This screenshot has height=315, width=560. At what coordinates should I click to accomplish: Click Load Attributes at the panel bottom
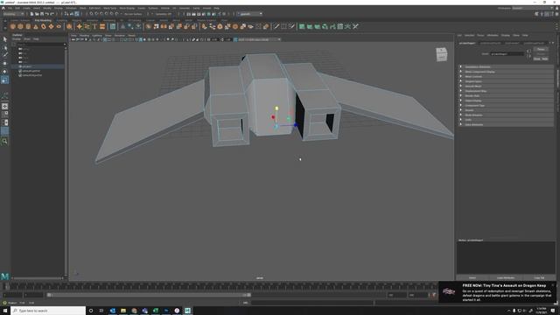pos(506,278)
